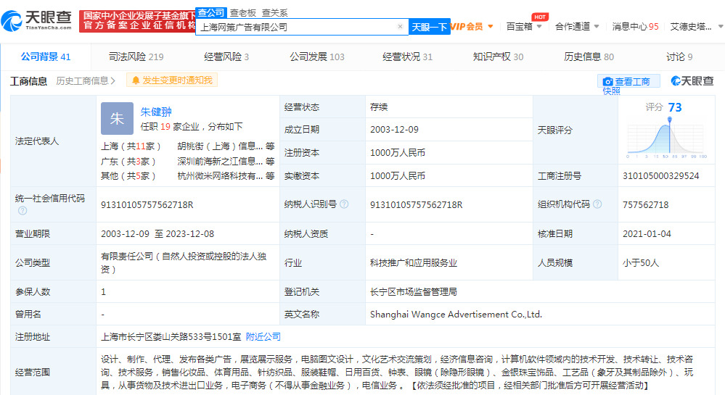Image resolution: width=725 pixels, height=395 pixels.
Task: Click the 经营状态 value 存续
Action: (379, 107)
